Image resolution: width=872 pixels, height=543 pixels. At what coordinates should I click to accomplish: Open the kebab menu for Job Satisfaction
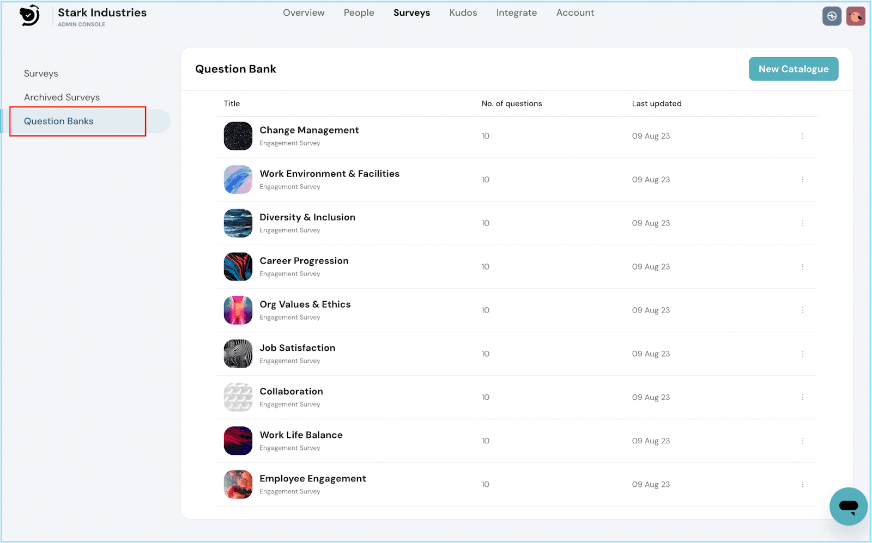802,354
